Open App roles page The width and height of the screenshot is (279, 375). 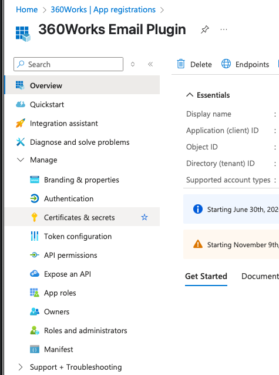60,293
